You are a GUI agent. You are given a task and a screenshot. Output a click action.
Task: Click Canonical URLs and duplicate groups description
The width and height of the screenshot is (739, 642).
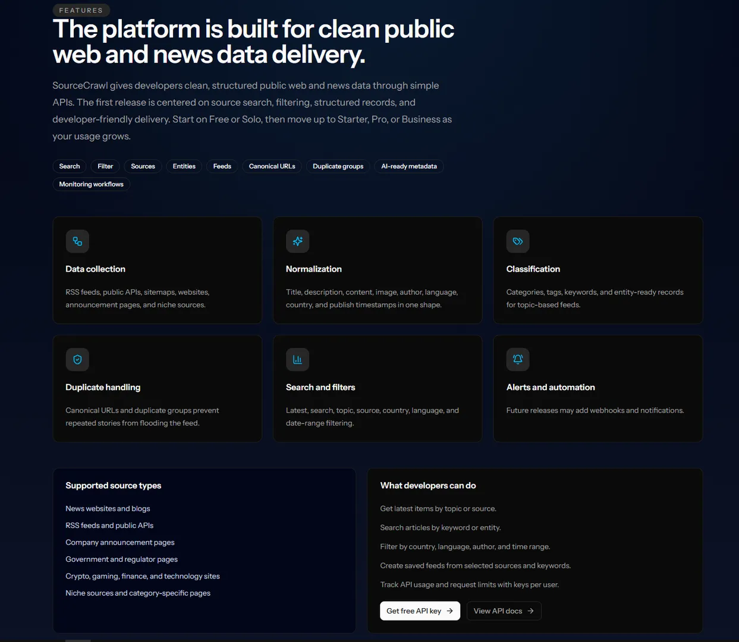(x=142, y=417)
